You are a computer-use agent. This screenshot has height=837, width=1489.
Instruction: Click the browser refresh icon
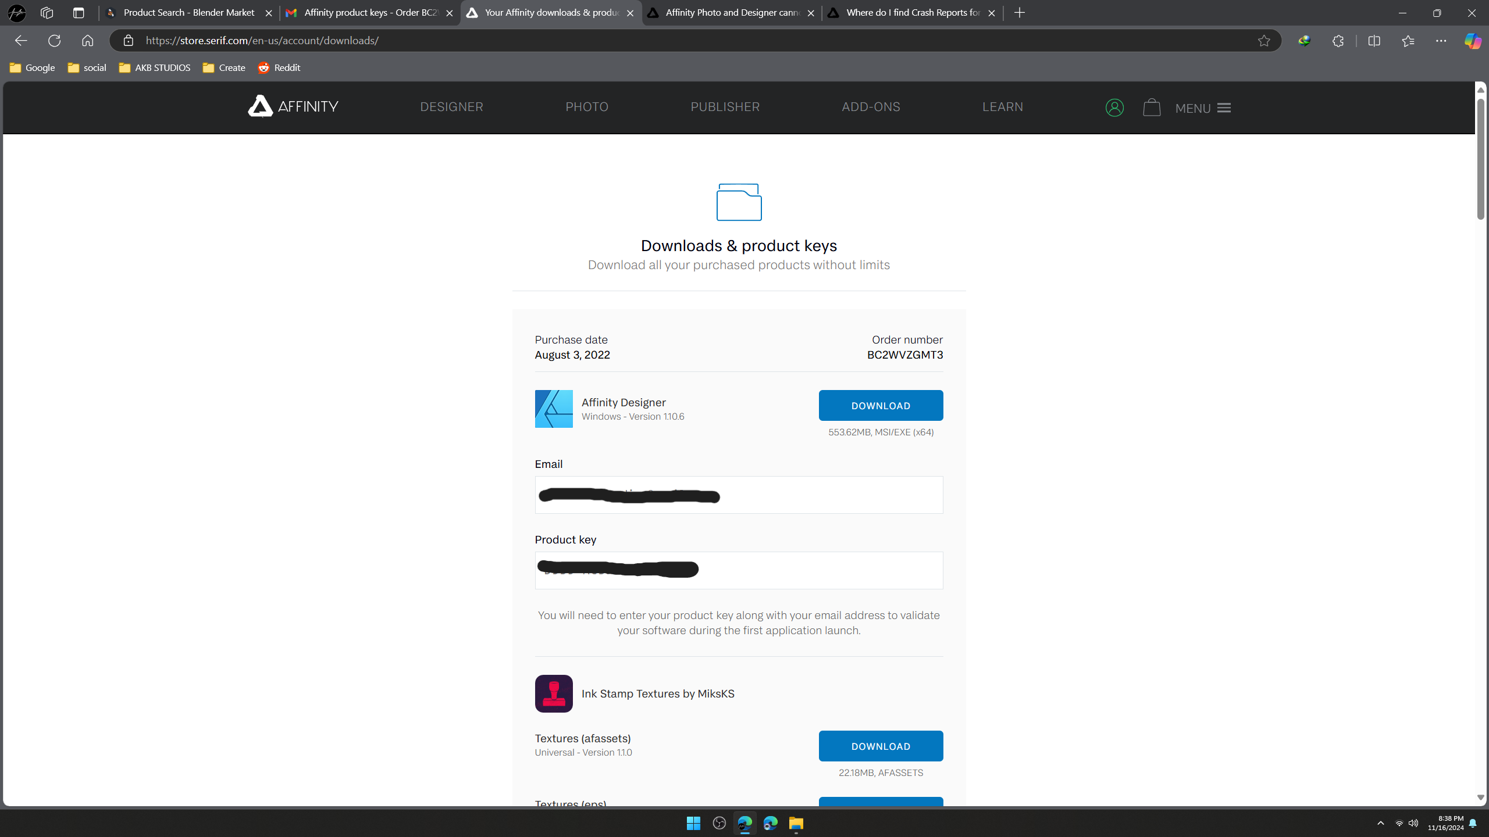[54, 41]
